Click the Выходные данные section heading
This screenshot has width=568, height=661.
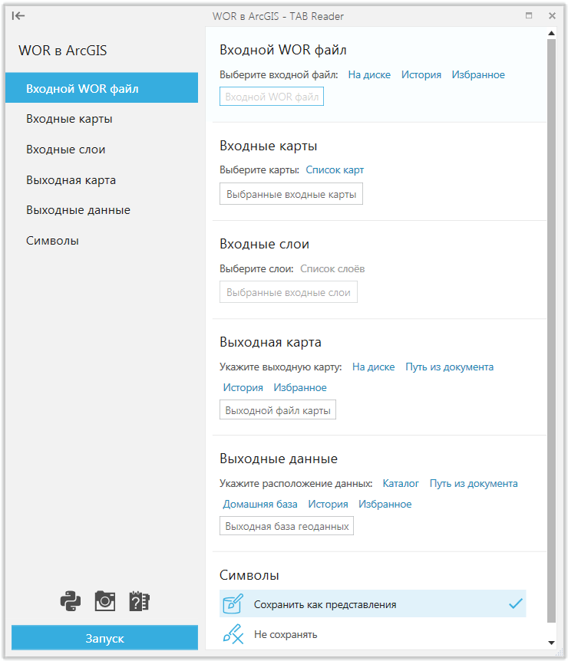pyautogui.click(x=279, y=459)
